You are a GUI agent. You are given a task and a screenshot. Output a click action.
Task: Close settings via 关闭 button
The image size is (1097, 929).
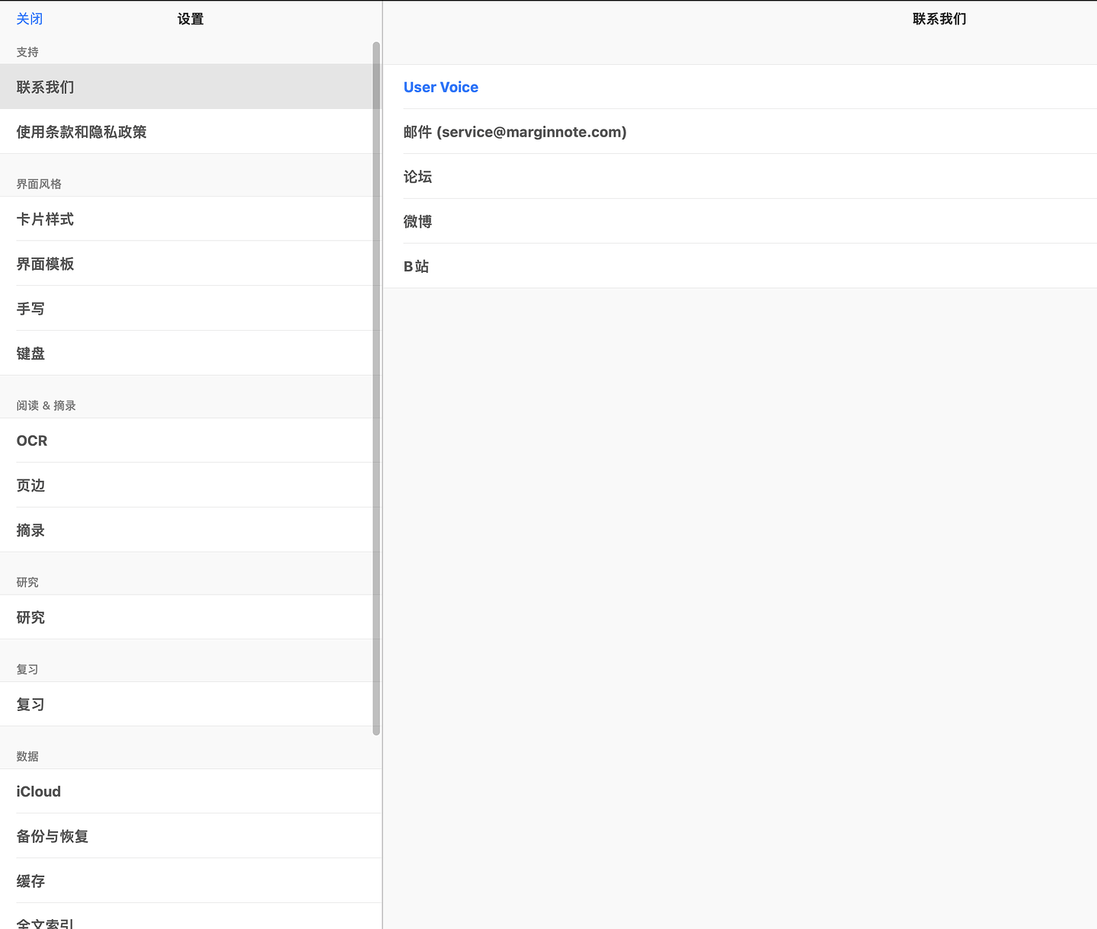pos(30,19)
